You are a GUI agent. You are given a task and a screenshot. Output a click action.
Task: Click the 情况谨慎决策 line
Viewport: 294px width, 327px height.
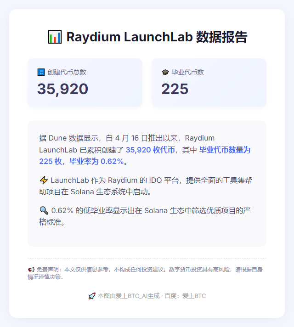[45, 277]
